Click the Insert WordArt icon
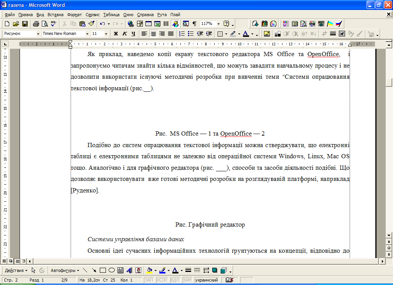This screenshot has height=285, width=393. click(129, 270)
